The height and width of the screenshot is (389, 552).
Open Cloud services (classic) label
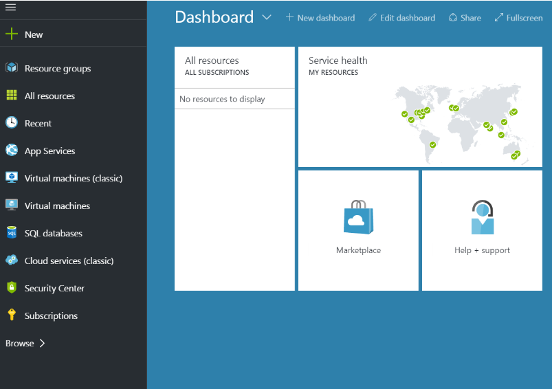pos(69,260)
